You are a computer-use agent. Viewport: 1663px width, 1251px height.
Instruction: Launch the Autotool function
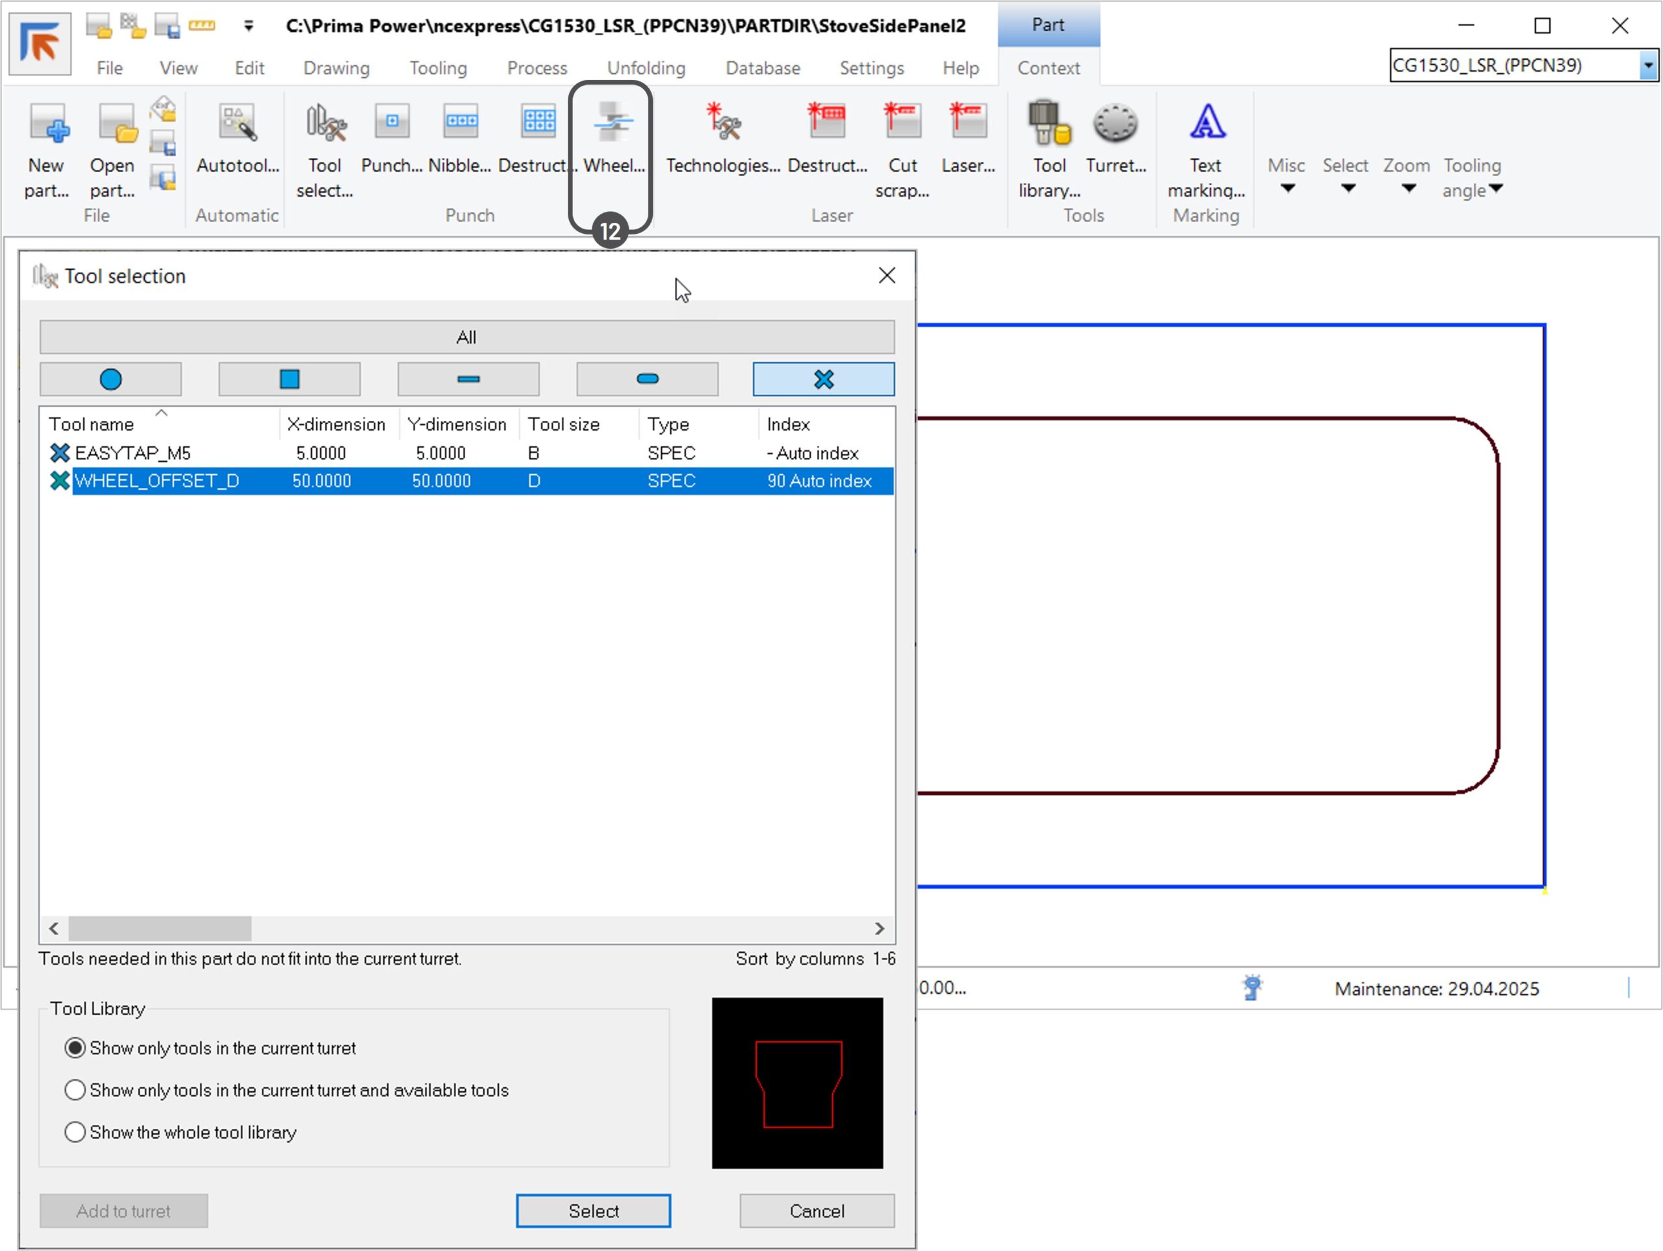pos(238,138)
